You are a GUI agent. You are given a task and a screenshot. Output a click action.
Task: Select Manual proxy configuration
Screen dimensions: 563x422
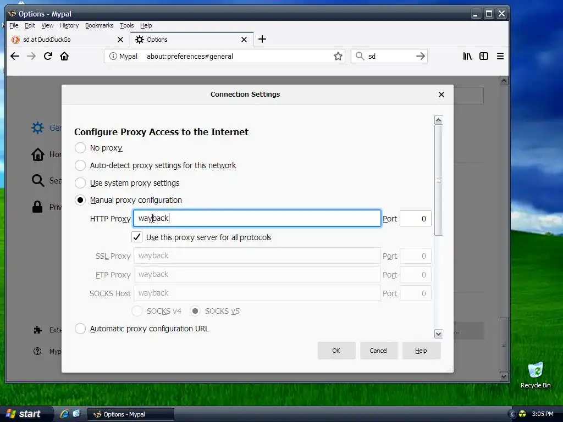[80, 200]
